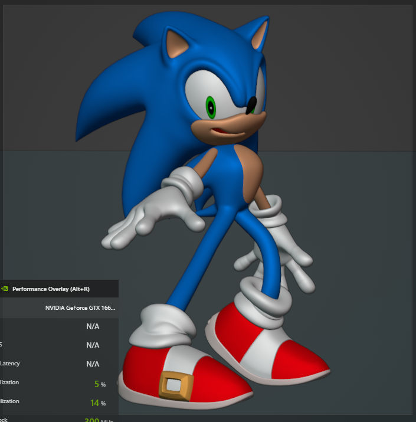The image size is (416, 422).
Task: Click the NVIDIA logo in the overlay header
Action: (4, 289)
